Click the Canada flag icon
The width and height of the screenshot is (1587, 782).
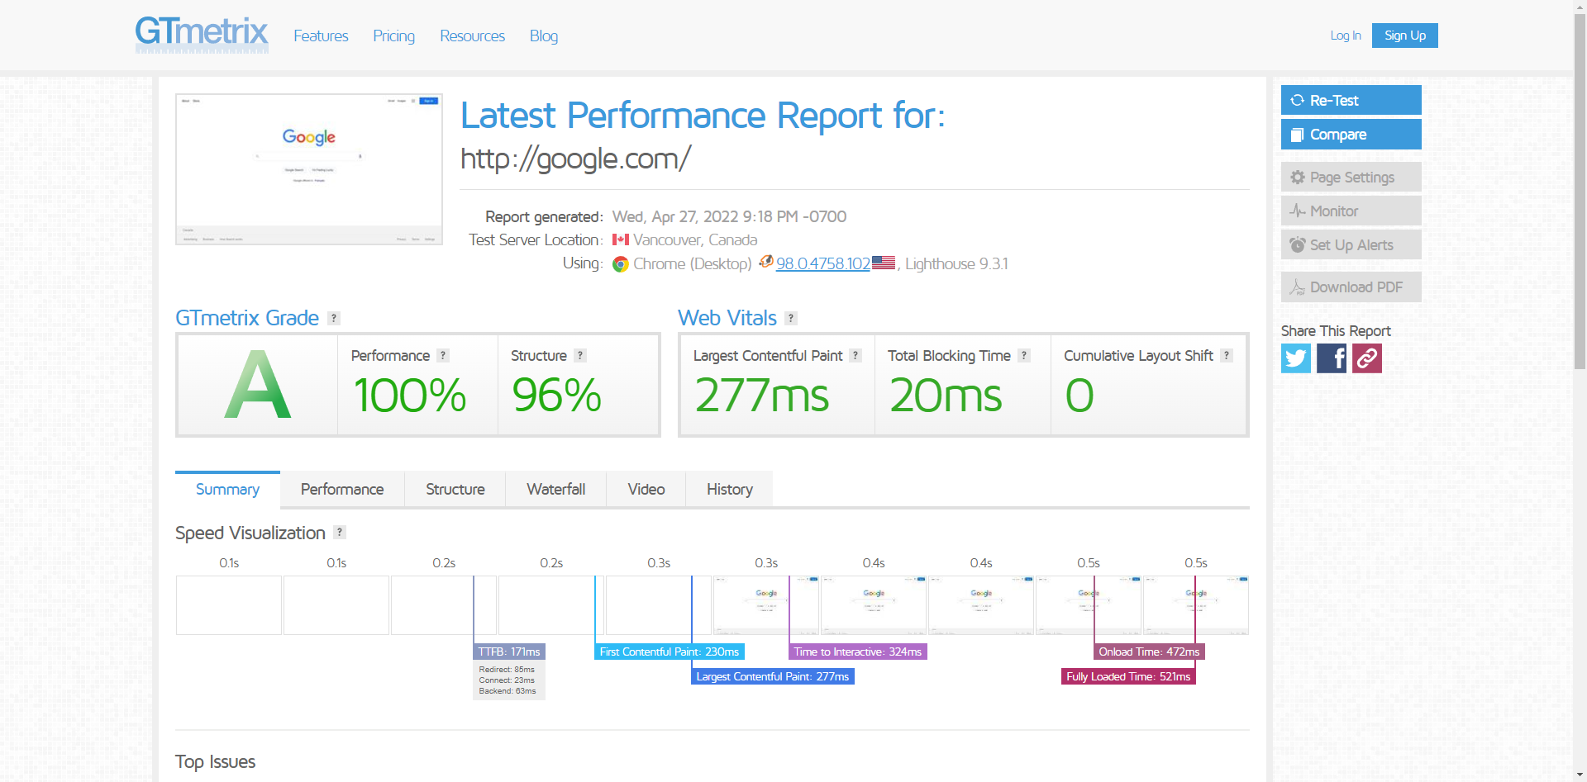pos(621,239)
